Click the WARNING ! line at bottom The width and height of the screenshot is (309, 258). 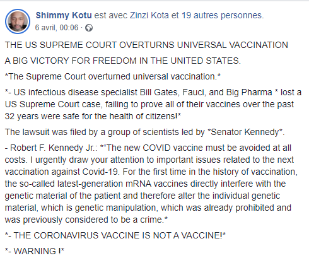[x=35, y=251]
